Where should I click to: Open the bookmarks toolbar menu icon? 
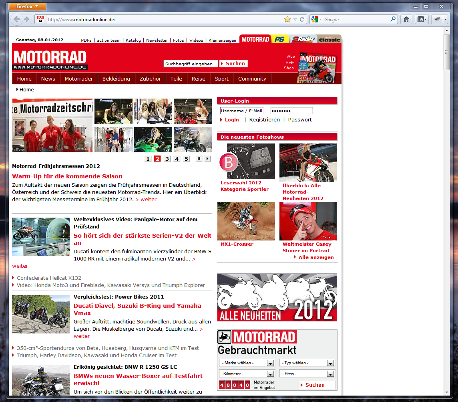click(422, 19)
